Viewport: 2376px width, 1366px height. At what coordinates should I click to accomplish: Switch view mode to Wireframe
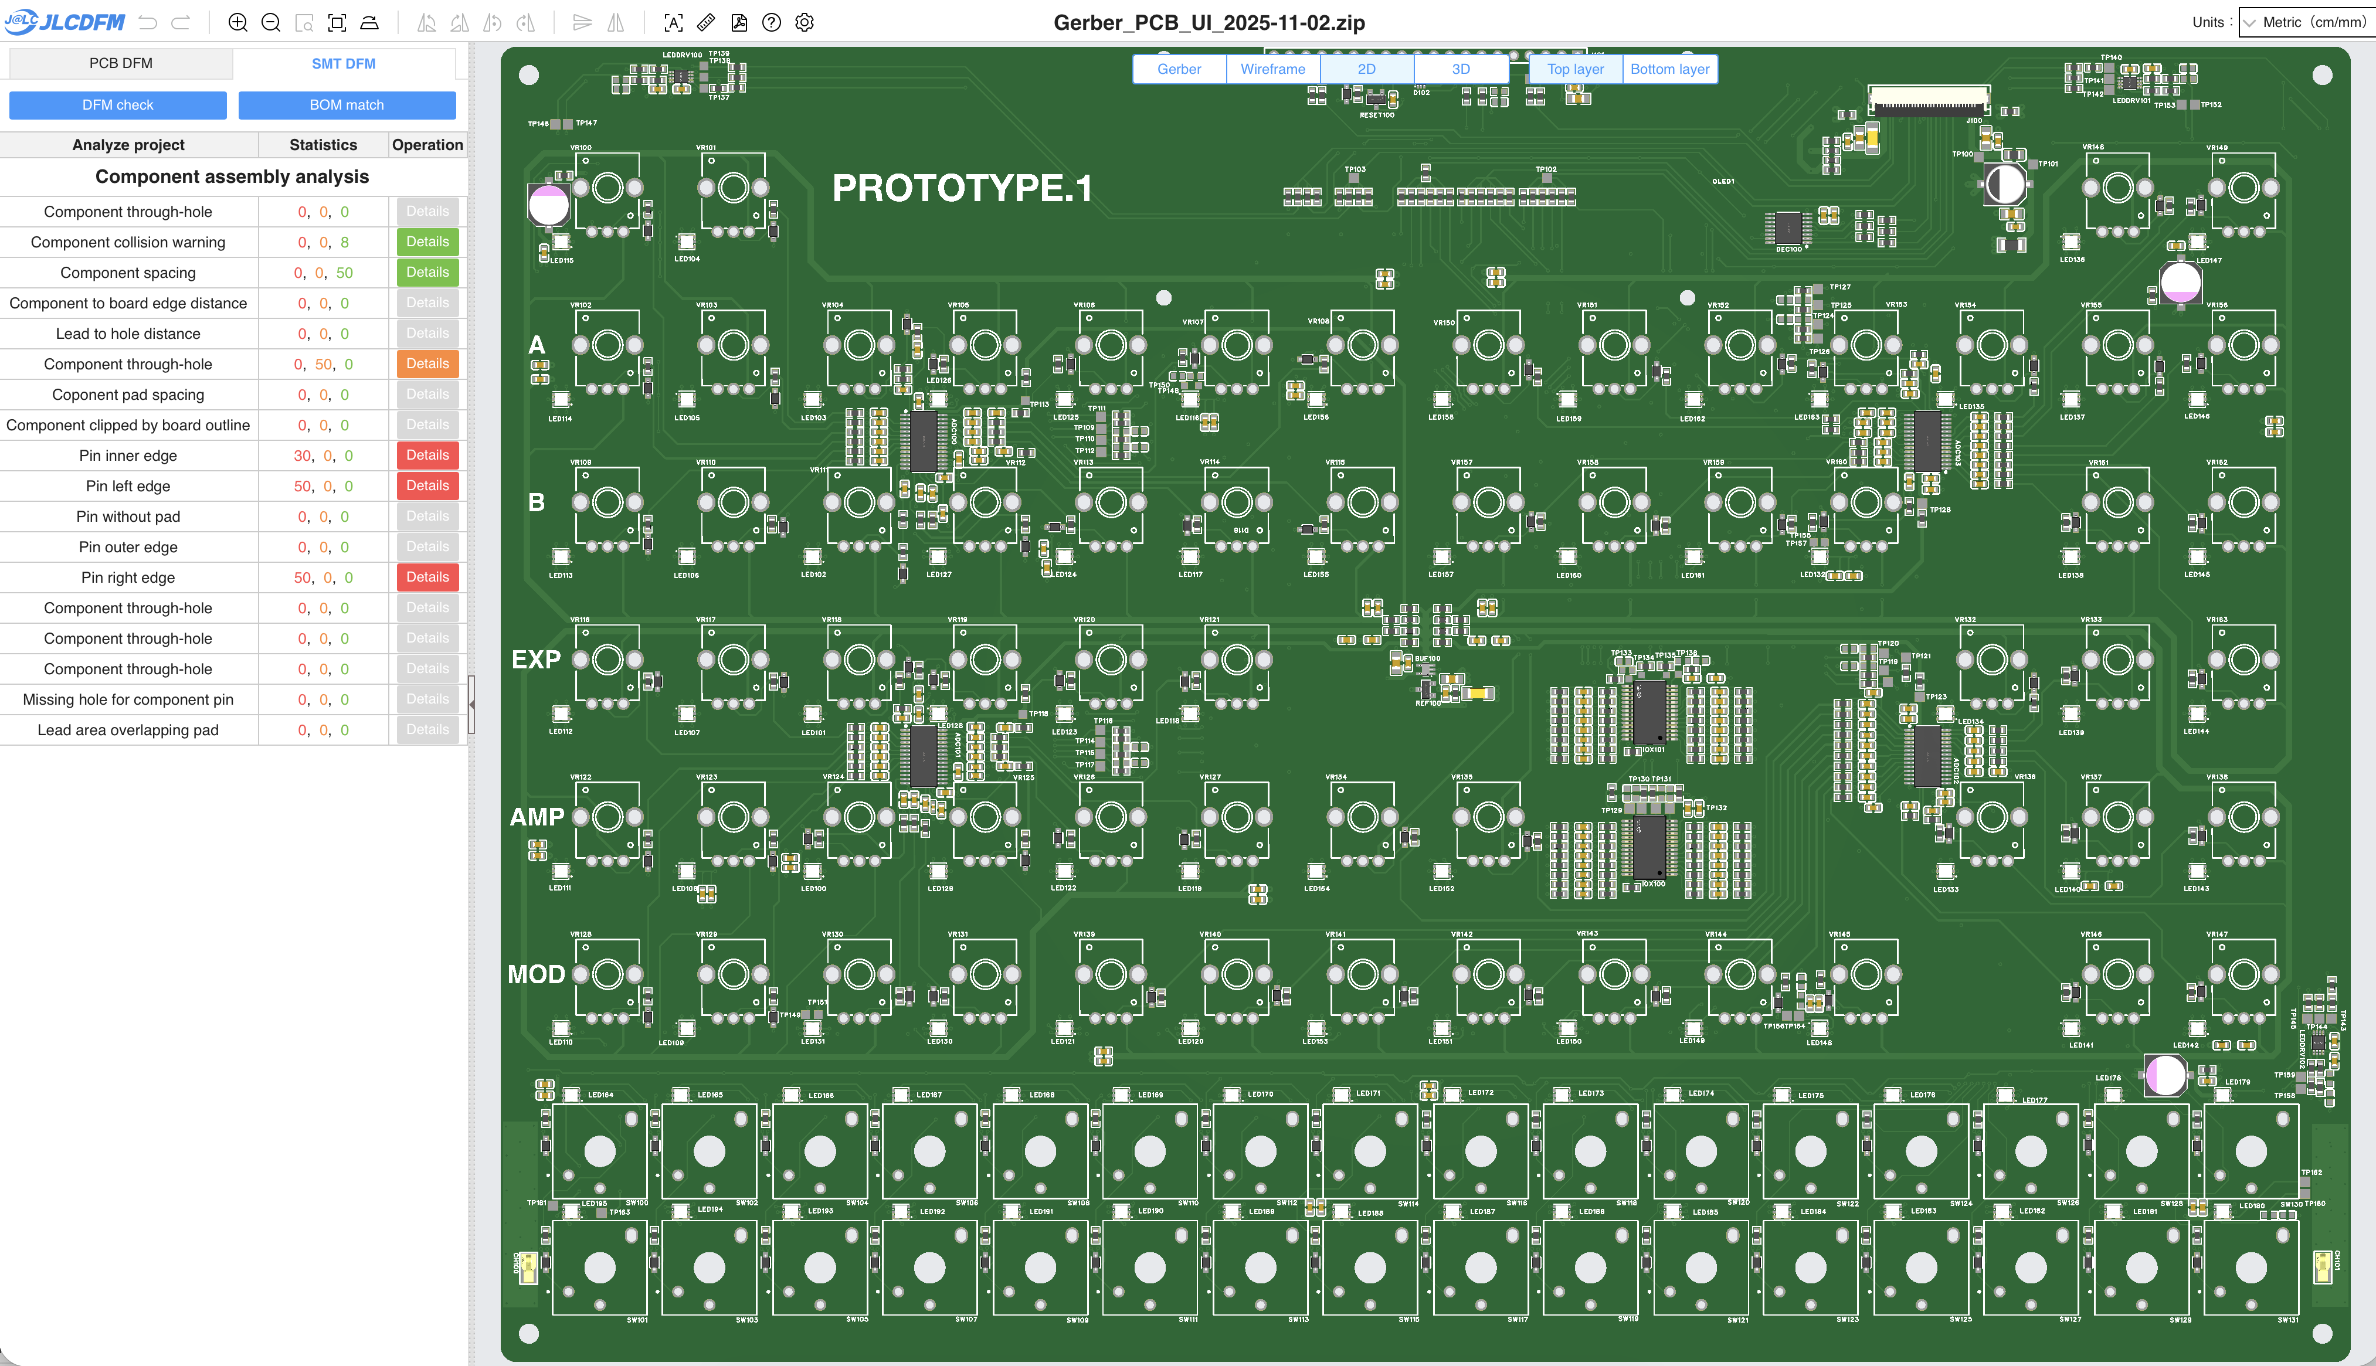coord(1272,69)
